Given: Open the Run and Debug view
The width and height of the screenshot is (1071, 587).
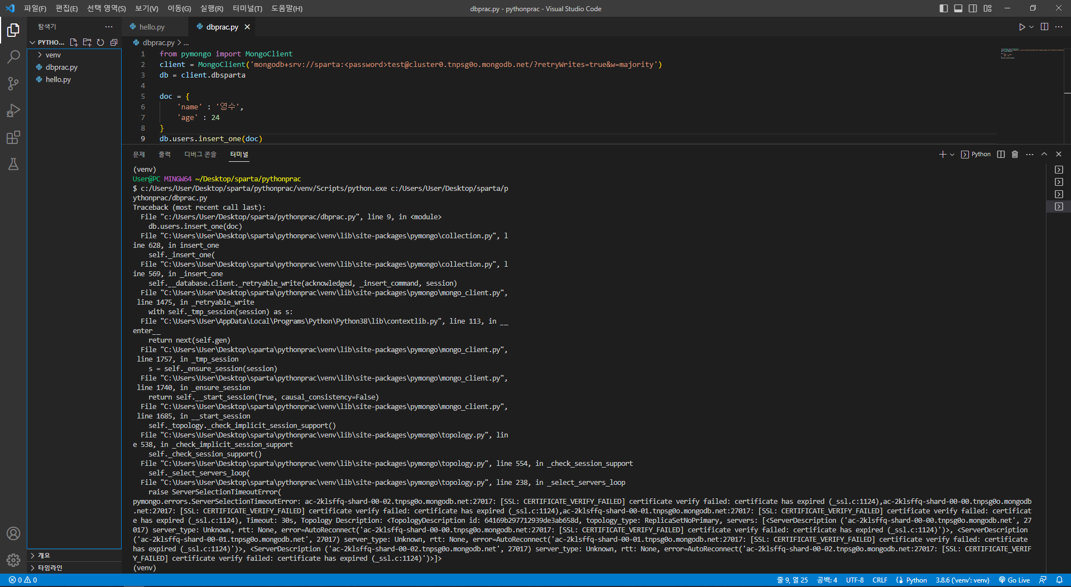Looking at the screenshot, I should (13, 110).
